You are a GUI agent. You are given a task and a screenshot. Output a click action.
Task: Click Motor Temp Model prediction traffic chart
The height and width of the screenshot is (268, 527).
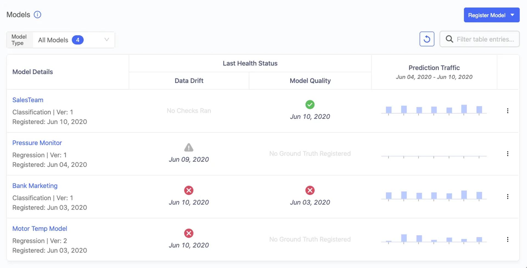[x=434, y=238]
